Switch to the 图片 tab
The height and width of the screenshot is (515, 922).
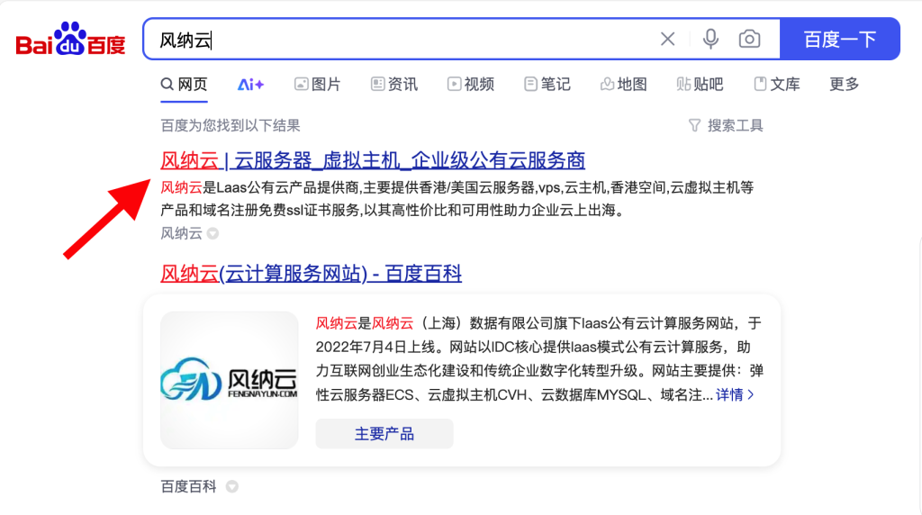pyautogui.click(x=317, y=85)
